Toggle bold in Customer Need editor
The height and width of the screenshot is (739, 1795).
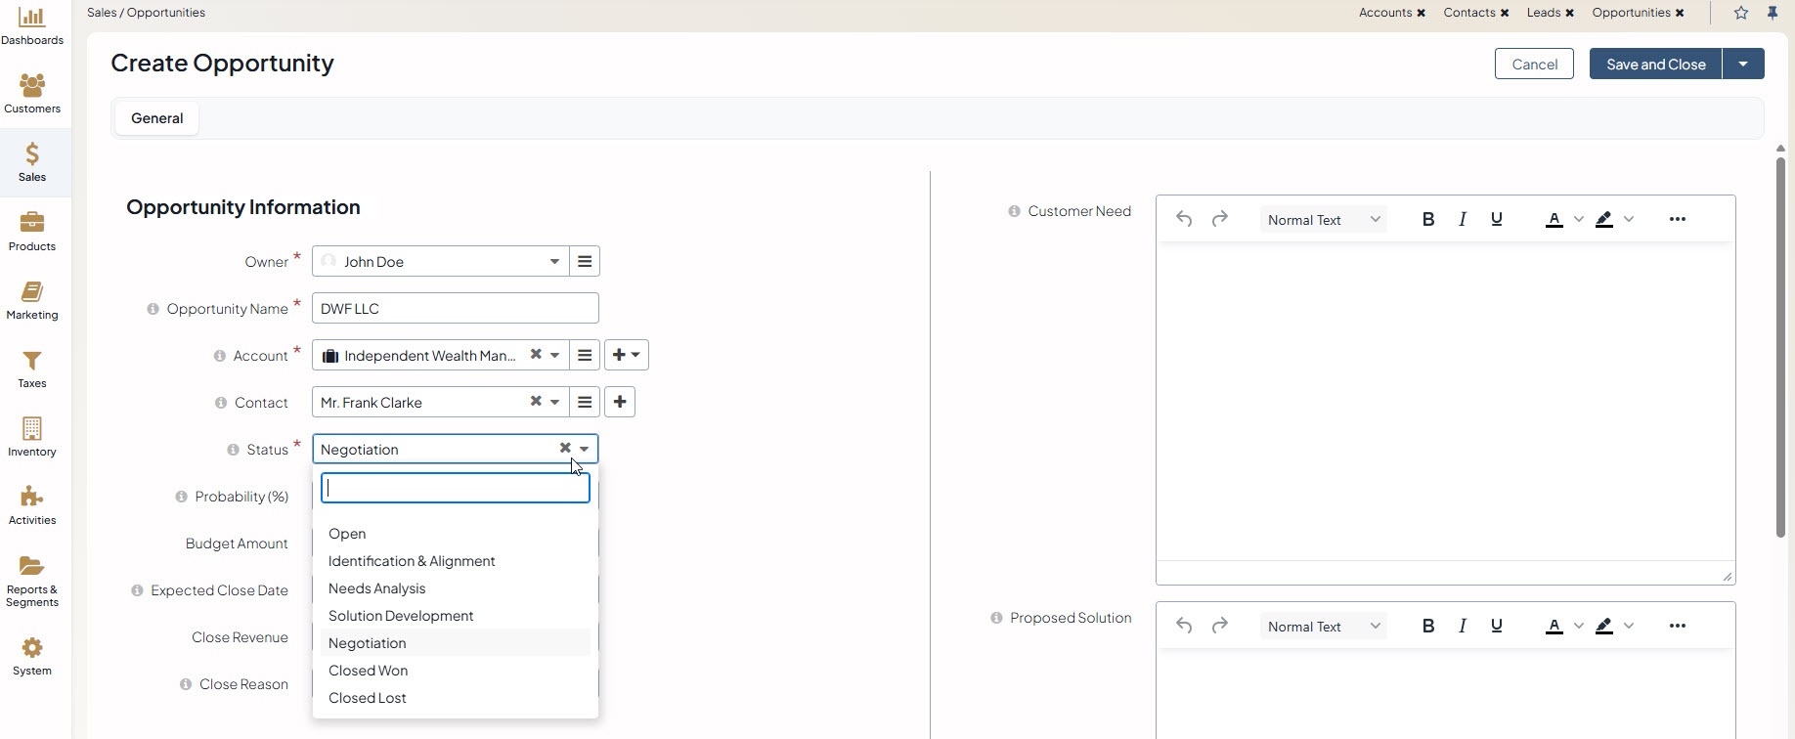point(1428,219)
